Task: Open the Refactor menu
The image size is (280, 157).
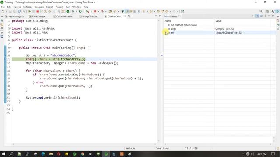Action: [28, 7]
